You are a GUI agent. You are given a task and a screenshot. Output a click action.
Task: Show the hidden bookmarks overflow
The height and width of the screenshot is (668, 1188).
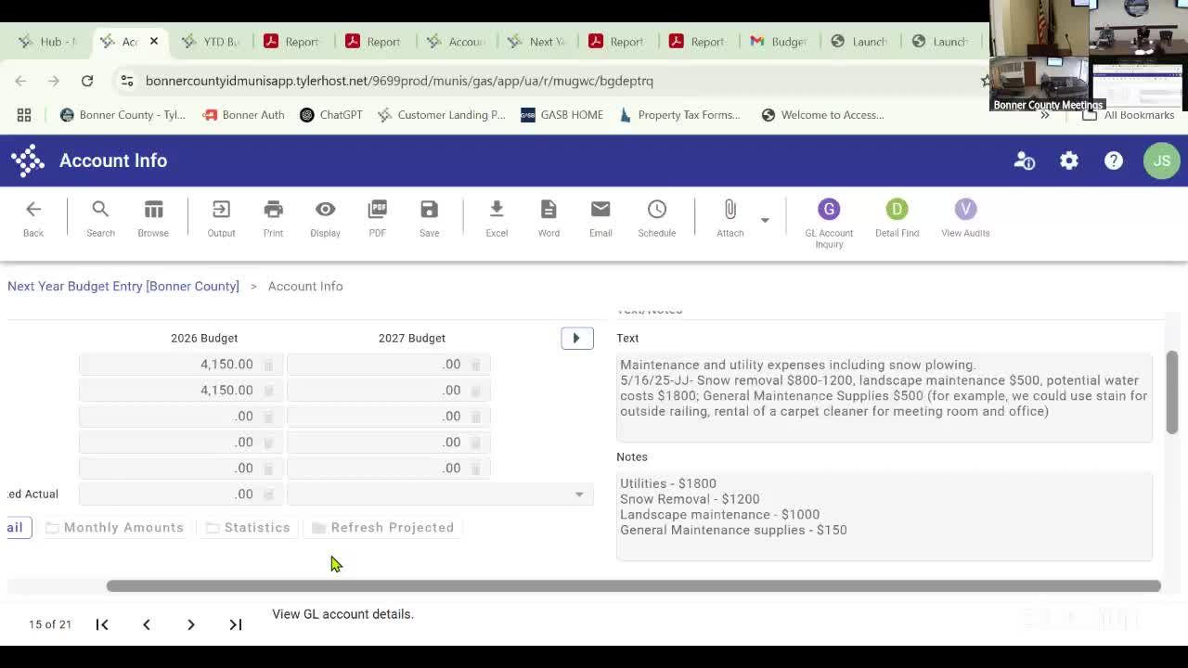[x=1045, y=115]
